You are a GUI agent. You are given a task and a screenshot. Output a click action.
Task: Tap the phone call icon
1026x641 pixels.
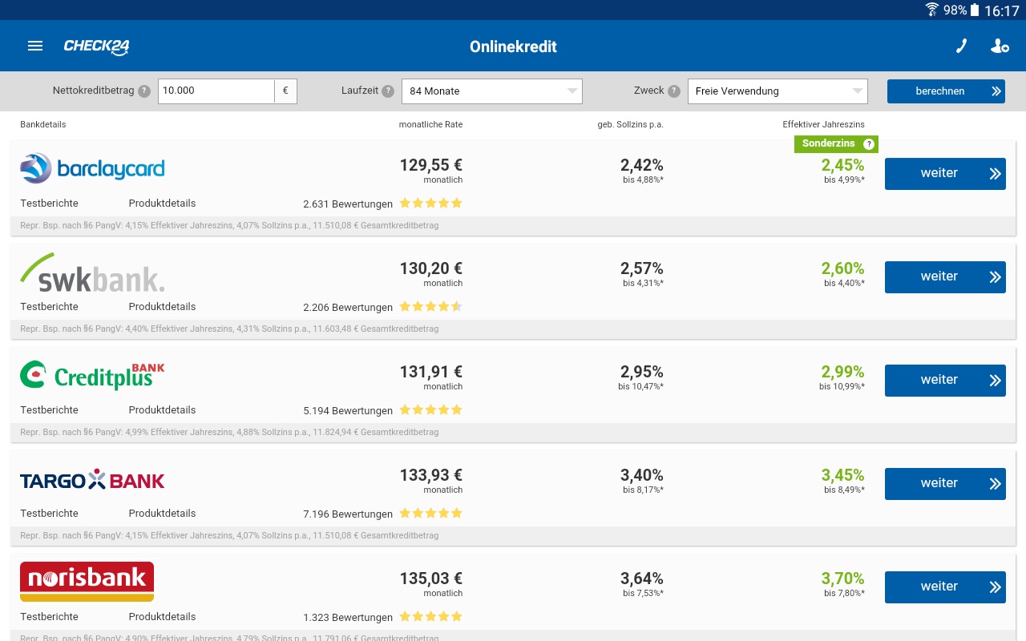pos(961,46)
